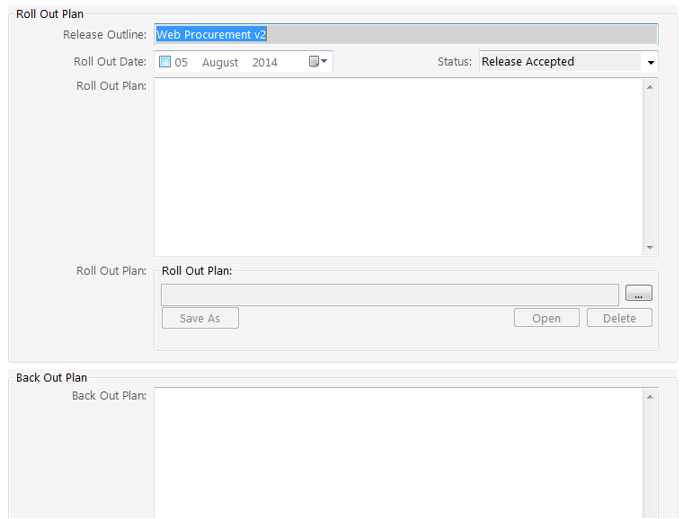Select the year 2014 in date field
Viewport: 683px width, 519px height.
coord(264,63)
